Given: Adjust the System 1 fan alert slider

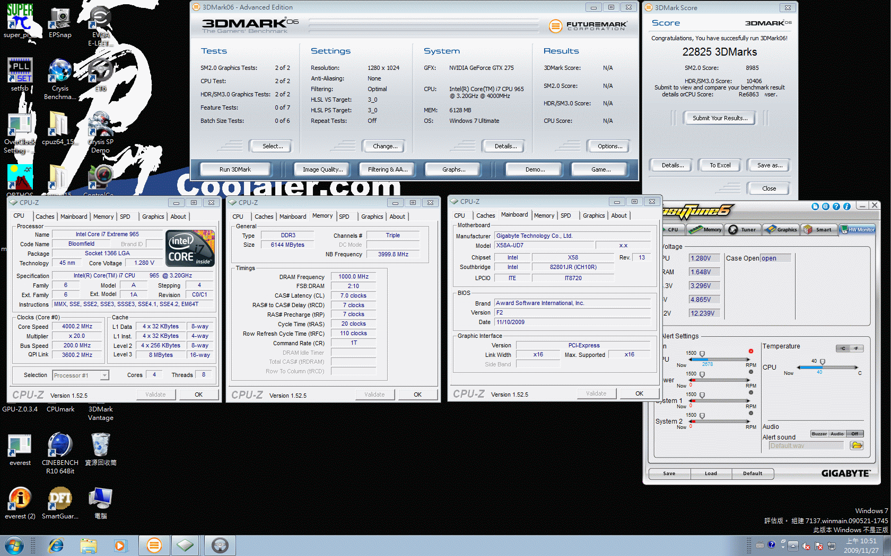Looking at the screenshot, I should click(702, 395).
